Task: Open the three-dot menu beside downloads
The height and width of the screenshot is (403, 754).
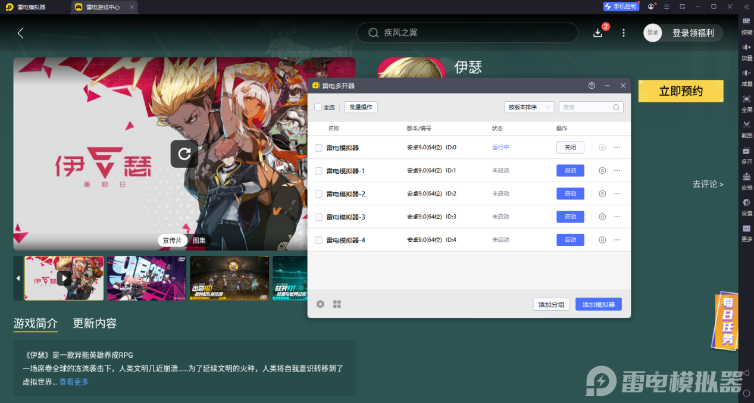Action: [x=624, y=33]
